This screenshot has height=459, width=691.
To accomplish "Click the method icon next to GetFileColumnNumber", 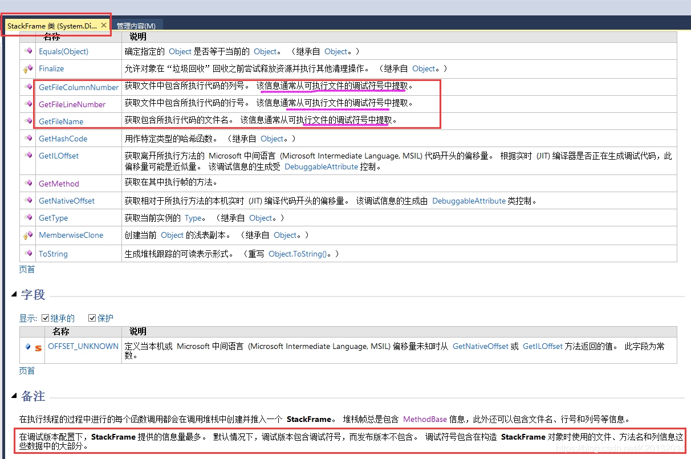I will [28, 87].
